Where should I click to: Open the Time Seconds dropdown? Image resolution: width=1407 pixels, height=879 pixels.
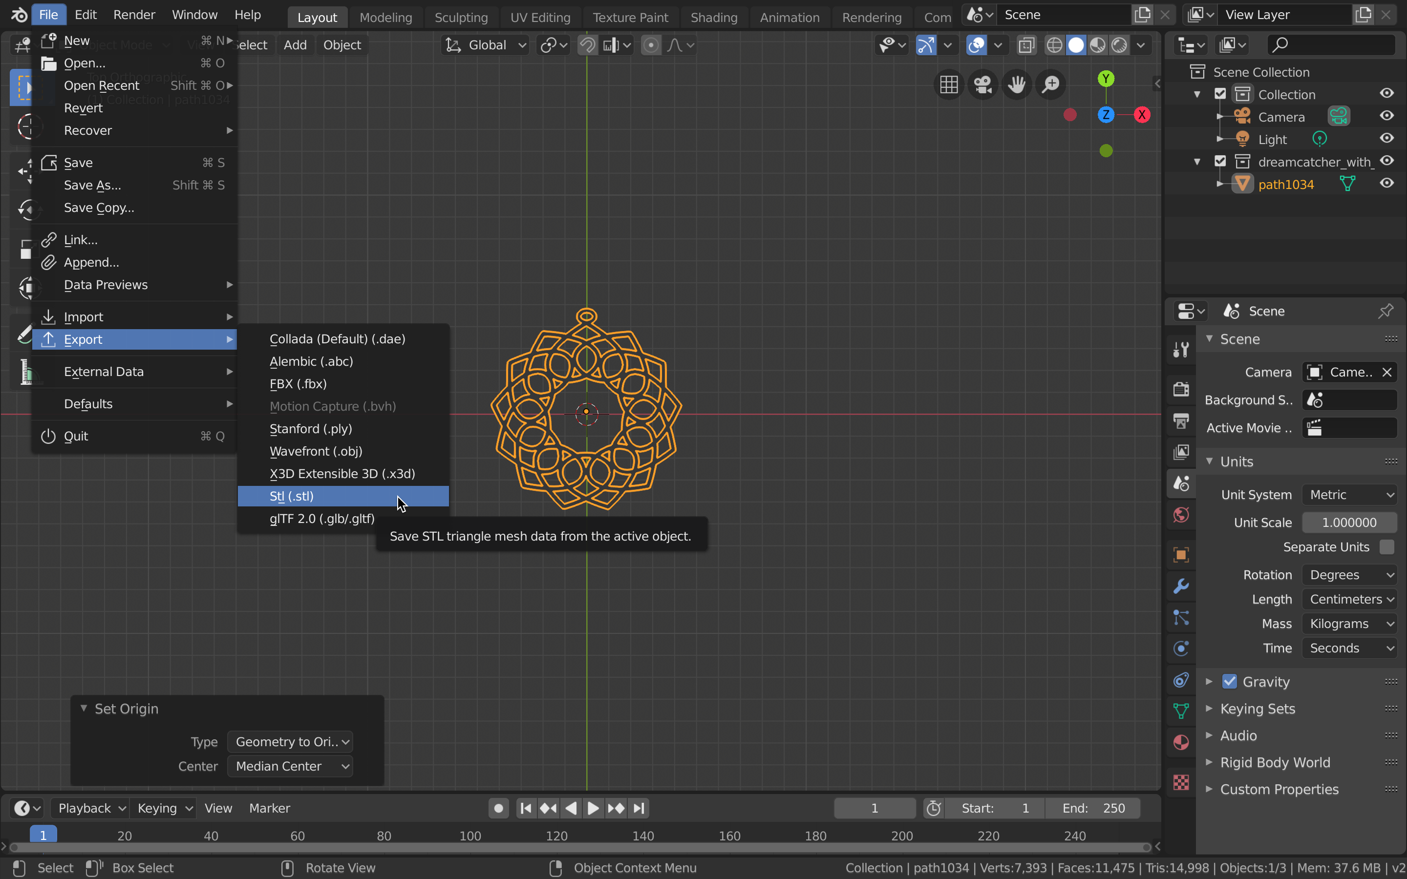[1349, 648]
